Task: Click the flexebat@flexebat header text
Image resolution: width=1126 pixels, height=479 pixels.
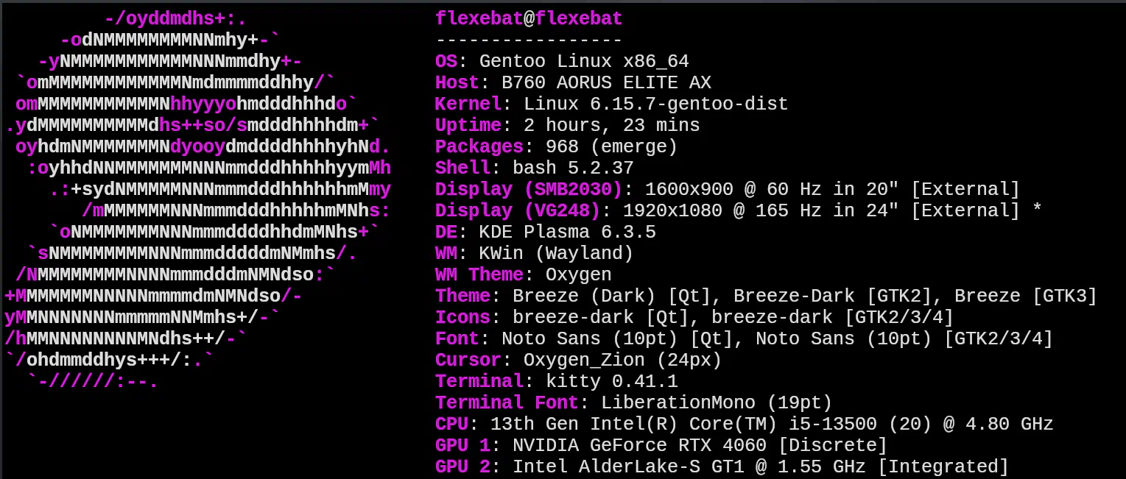Action: tap(529, 19)
